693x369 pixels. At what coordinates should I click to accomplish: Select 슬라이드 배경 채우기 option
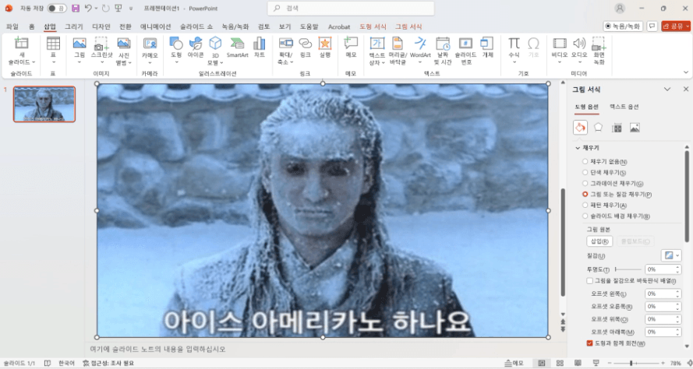(585, 216)
